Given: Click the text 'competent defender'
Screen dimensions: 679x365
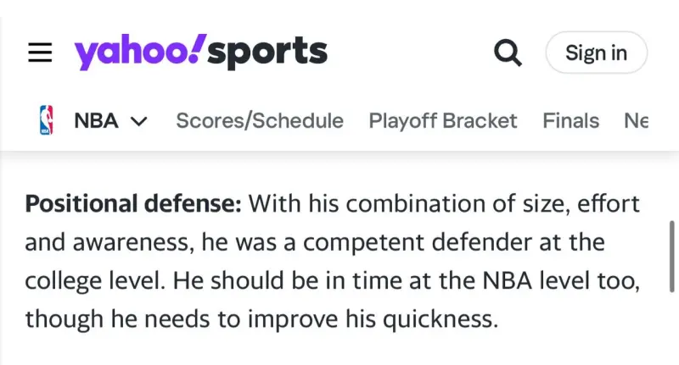Looking at the screenshot, I should point(418,242).
